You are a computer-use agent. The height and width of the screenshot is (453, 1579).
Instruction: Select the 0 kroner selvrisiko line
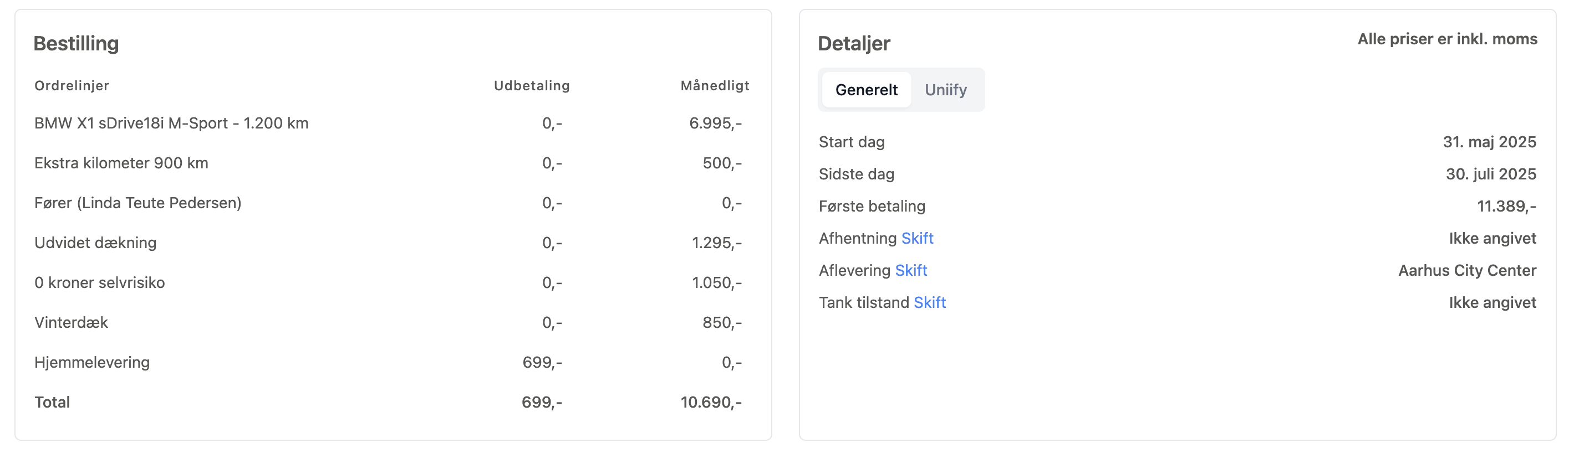click(100, 283)
